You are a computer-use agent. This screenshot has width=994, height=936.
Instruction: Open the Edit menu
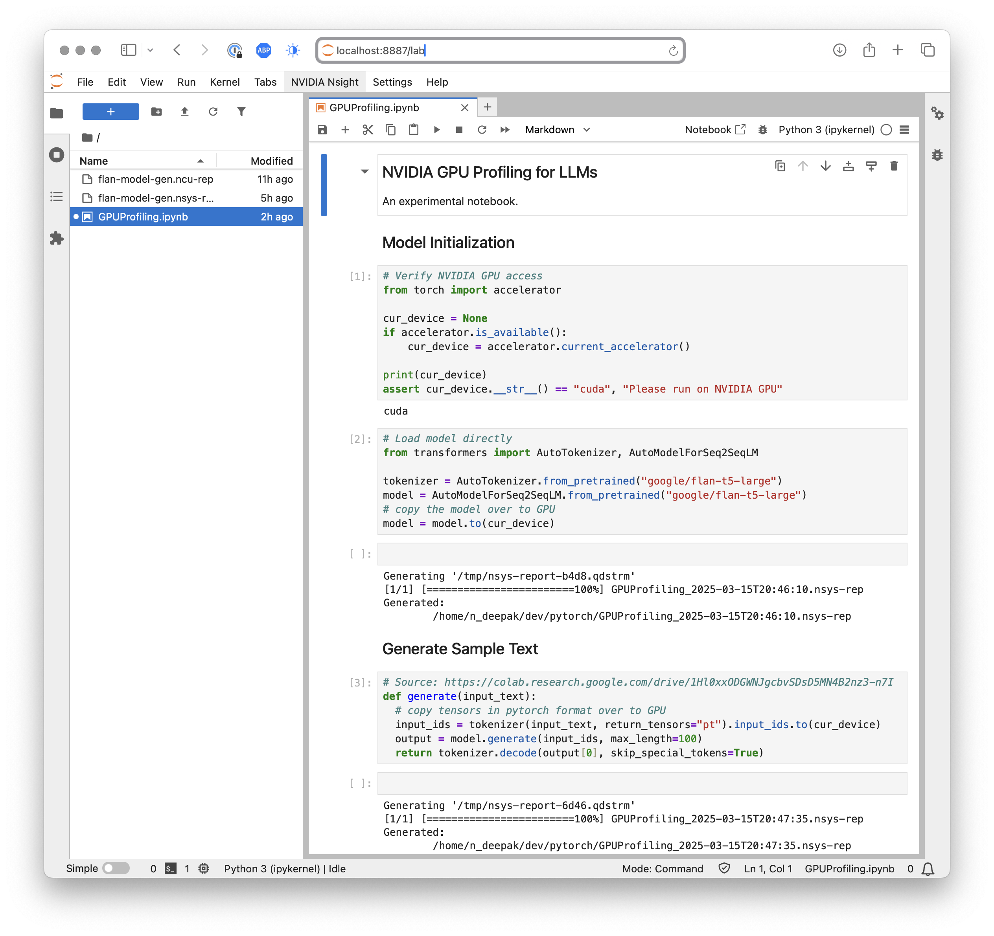pos(116,82)
